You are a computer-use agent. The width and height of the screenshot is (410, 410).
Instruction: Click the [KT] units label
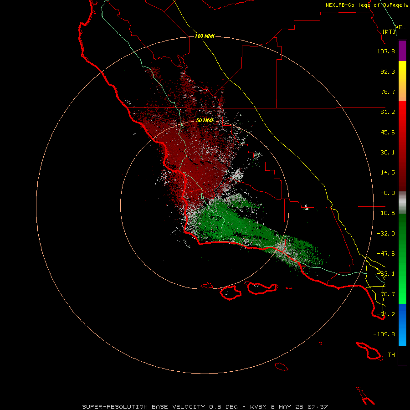coord(389,31)
